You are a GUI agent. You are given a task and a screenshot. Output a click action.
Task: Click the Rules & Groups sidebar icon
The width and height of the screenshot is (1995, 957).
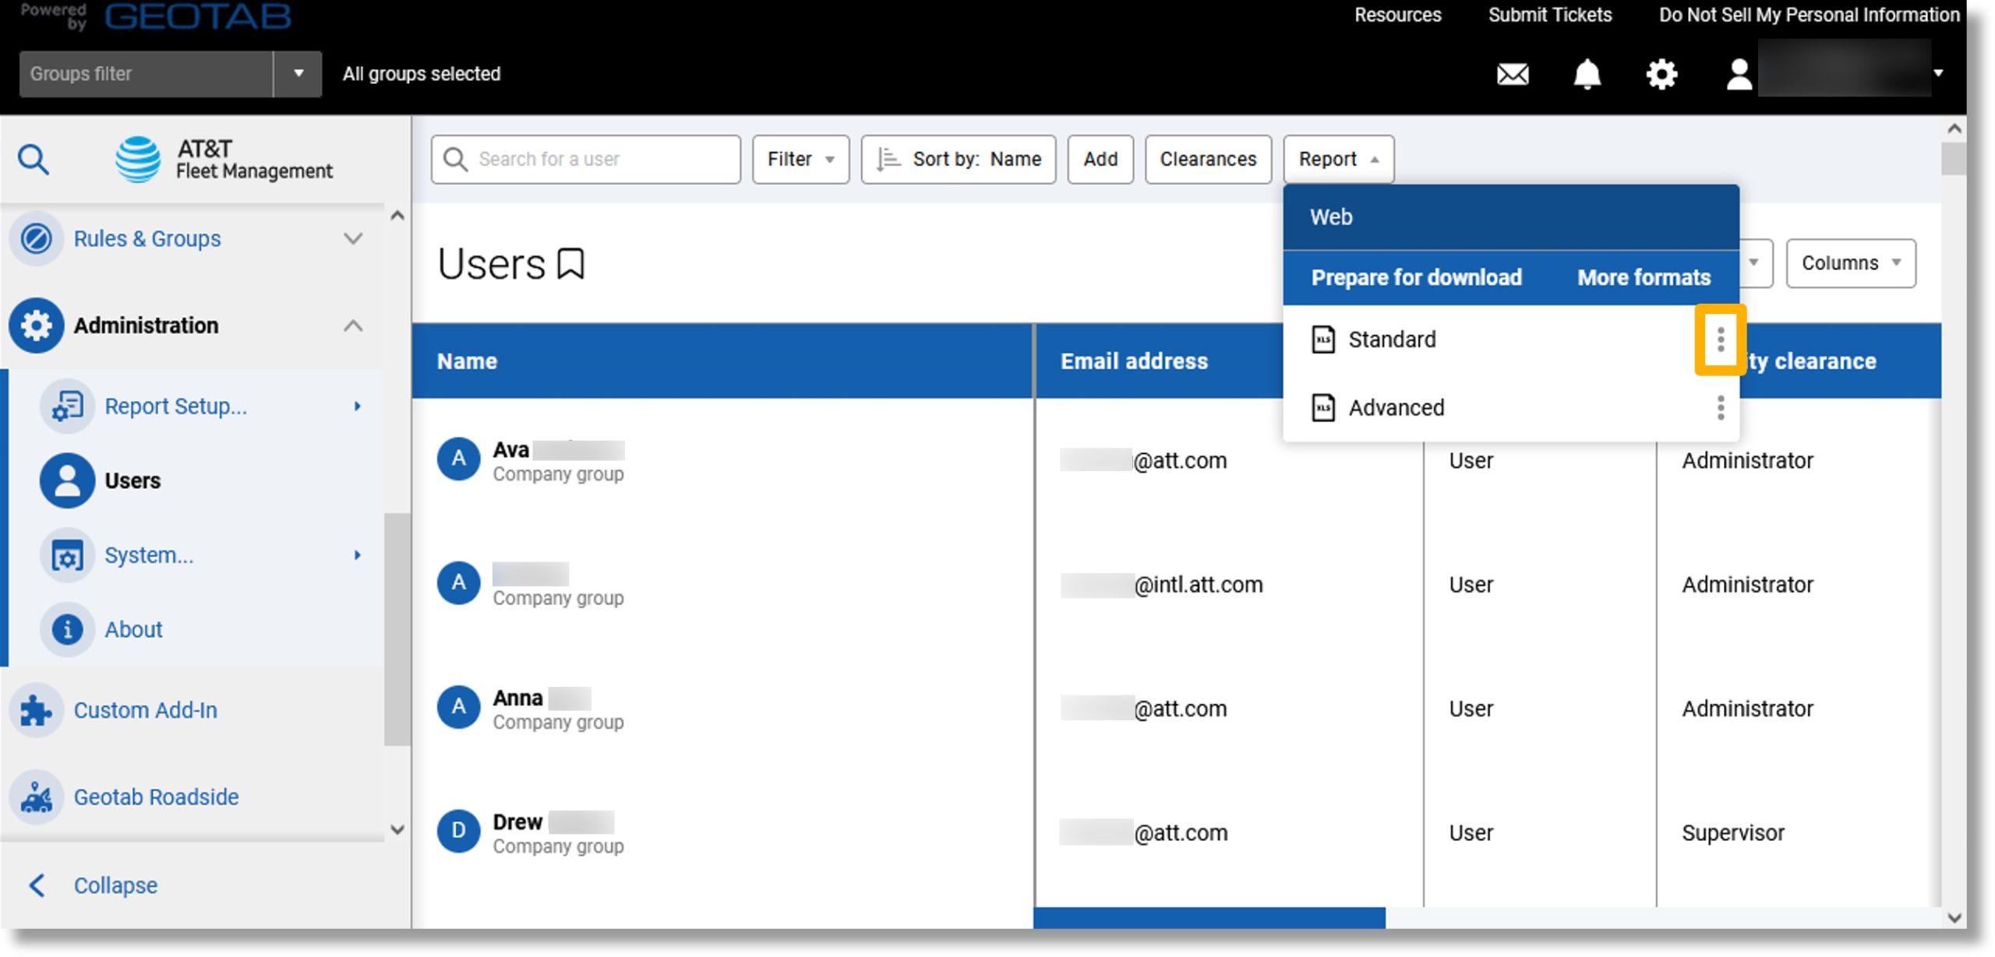click(36, 237)
